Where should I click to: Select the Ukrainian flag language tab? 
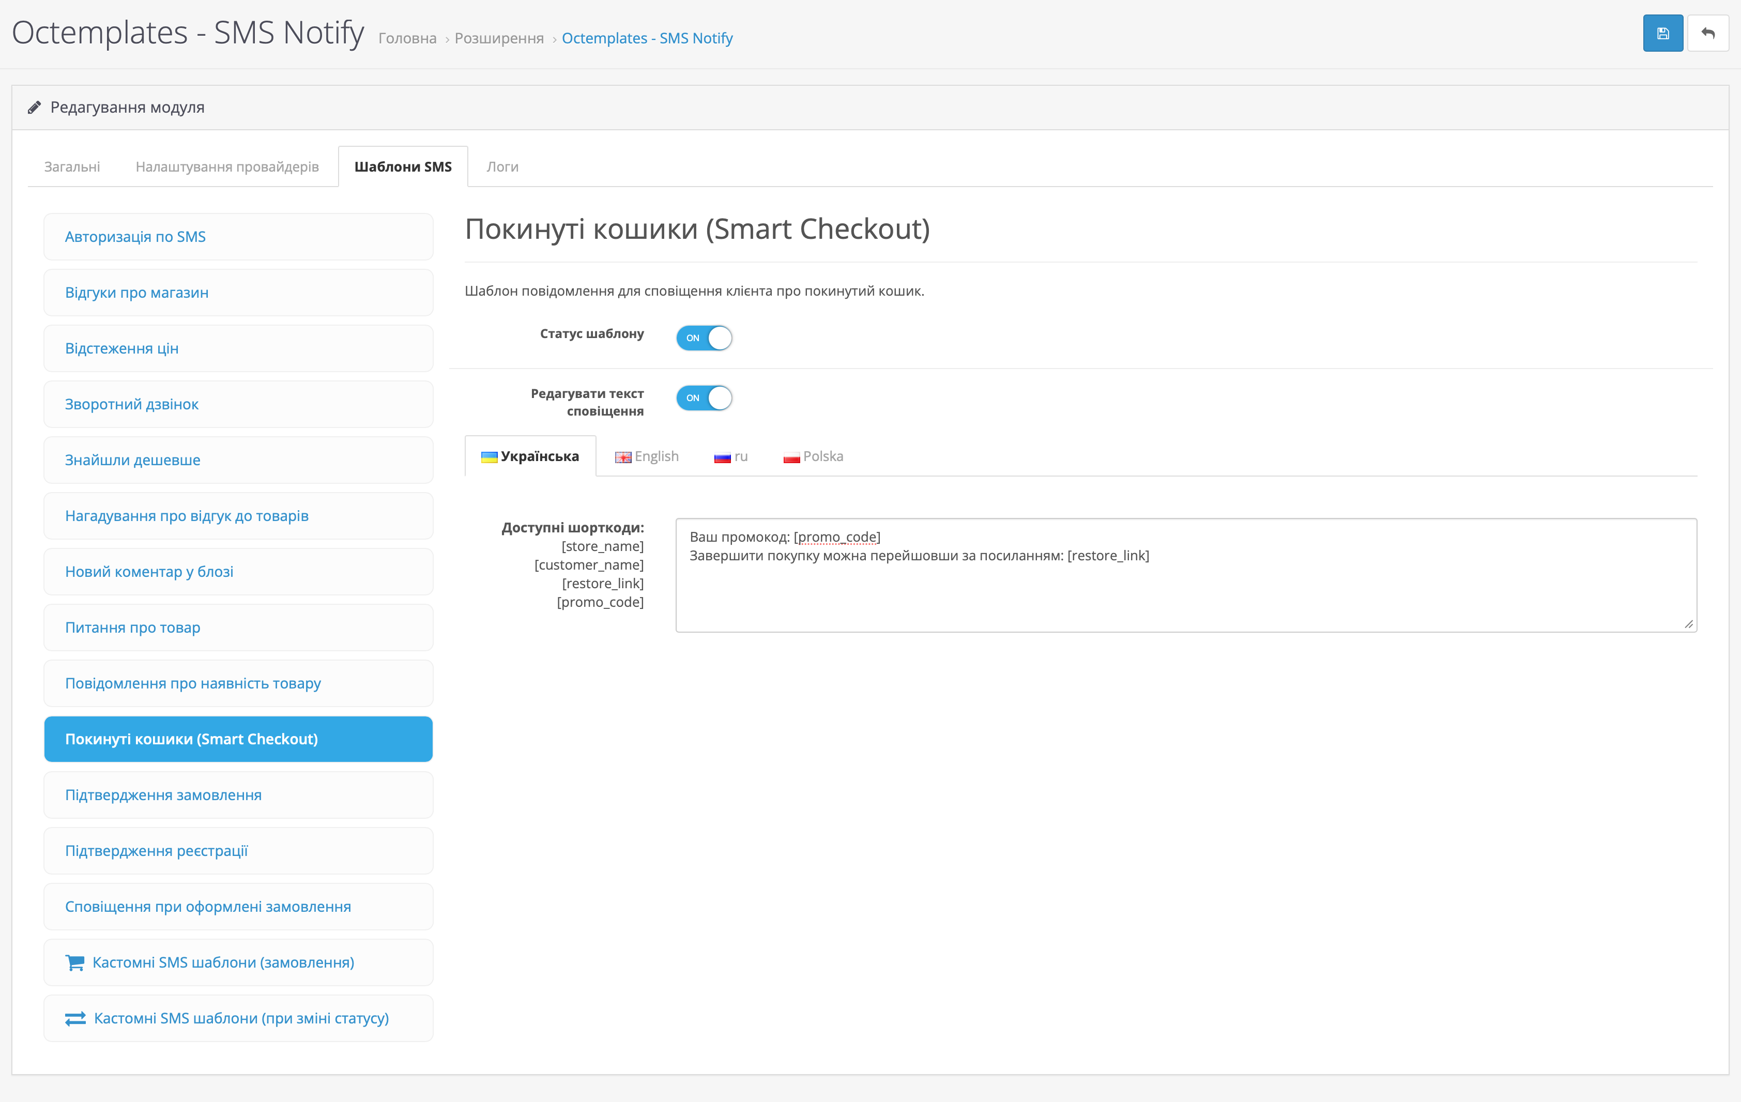pos(530,456)
